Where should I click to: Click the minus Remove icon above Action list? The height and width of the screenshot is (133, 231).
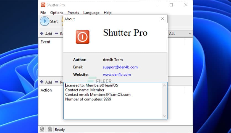tap(56, 82)
